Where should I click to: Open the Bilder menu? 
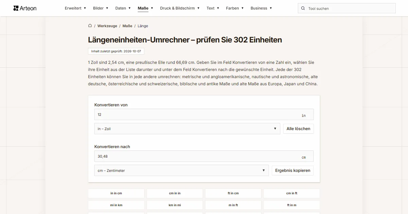101,8
